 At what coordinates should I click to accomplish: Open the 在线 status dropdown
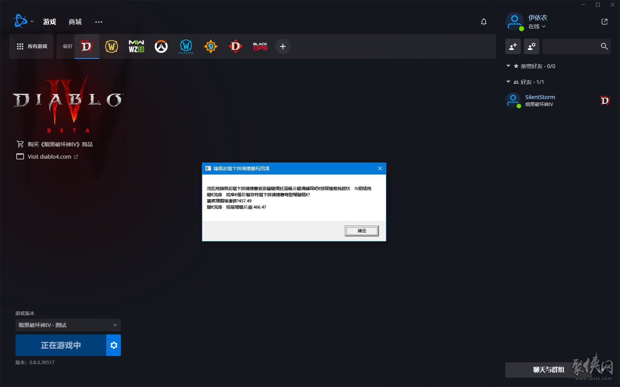pos(537,26)
